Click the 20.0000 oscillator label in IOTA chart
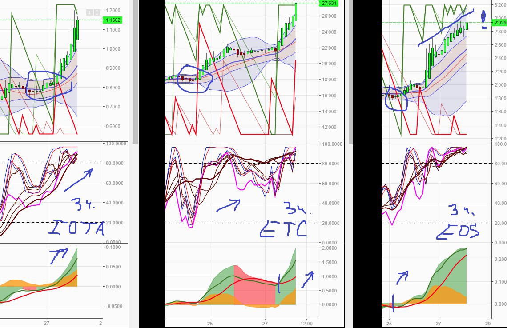507x328 pixels. point(114,223)
